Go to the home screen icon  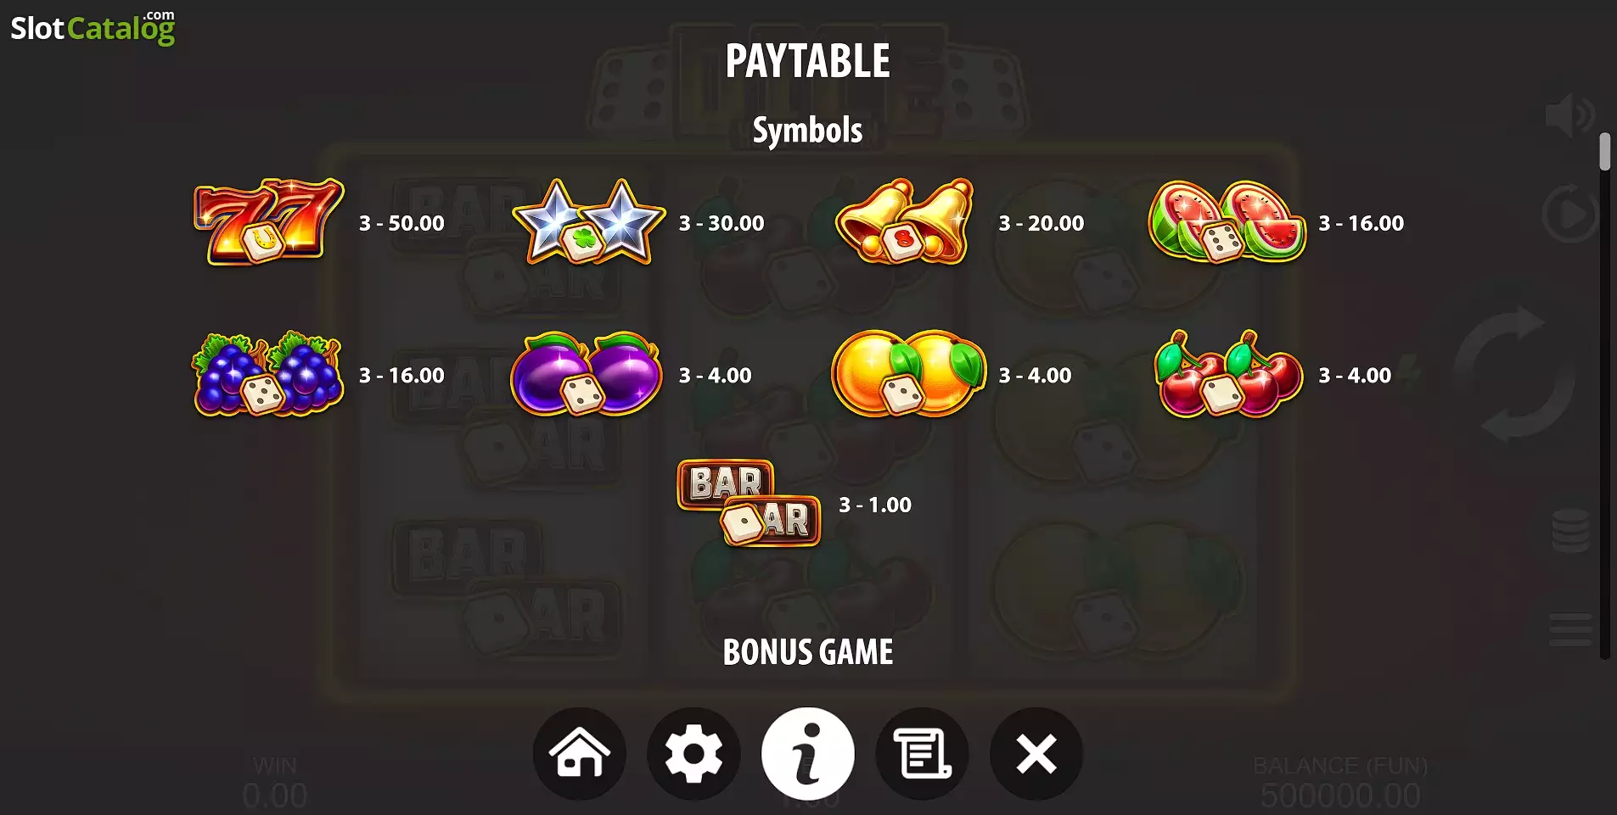point(580,753)
